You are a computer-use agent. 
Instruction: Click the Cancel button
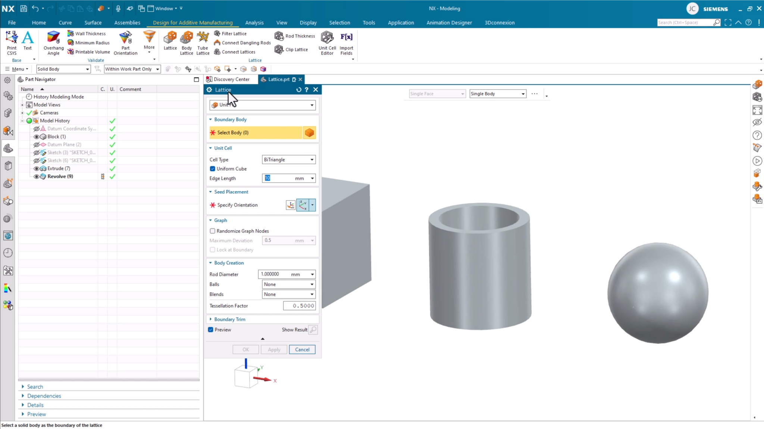(302, 350)
